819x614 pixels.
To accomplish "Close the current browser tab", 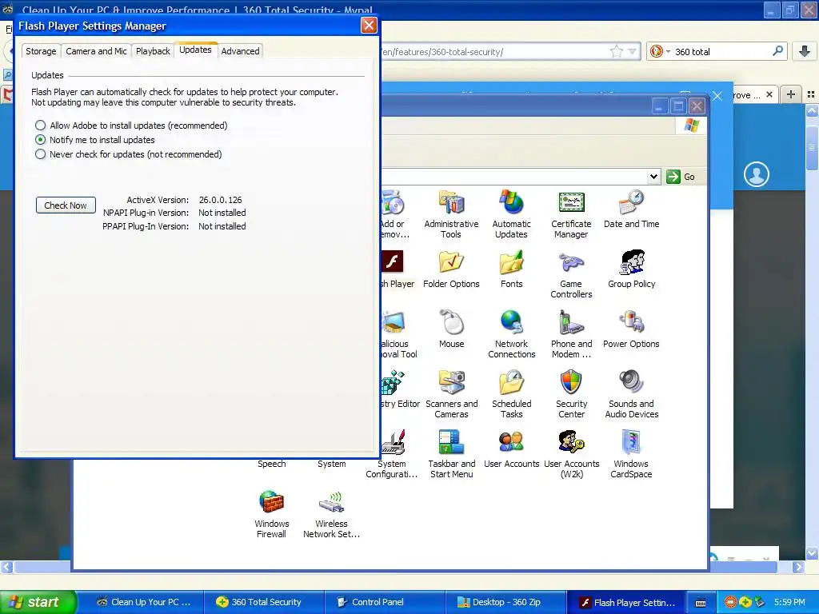I will pyautogui.click(x=769, y=94).
